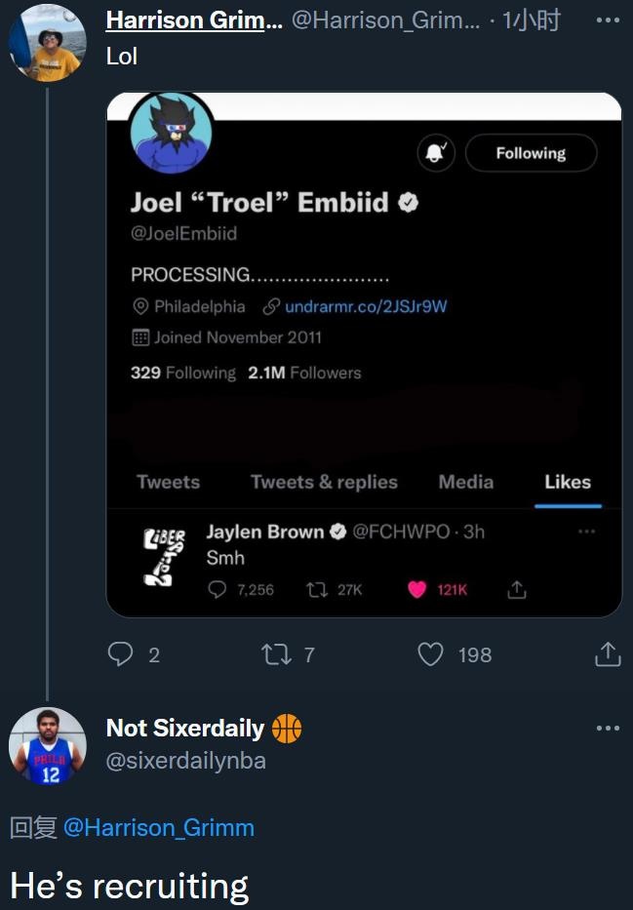Select the Likes tab in screenshot
The image size is (633, 910).
pyautogui.click(x=568, y=482)
